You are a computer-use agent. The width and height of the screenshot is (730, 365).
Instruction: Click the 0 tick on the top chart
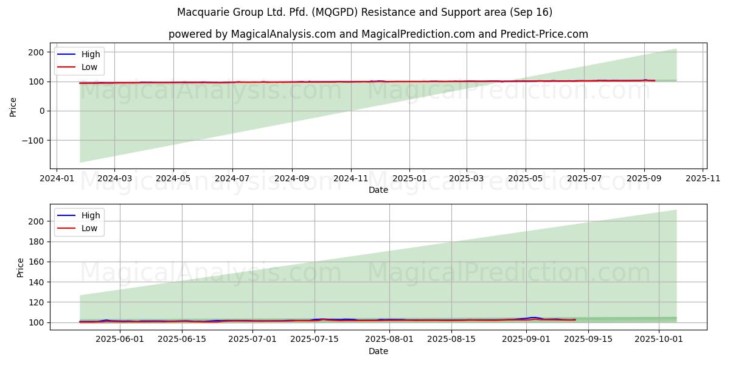pyautogui.click(x=43, y=111)
